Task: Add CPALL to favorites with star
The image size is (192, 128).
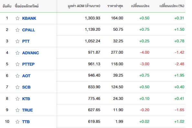Action: coord(17,30)
